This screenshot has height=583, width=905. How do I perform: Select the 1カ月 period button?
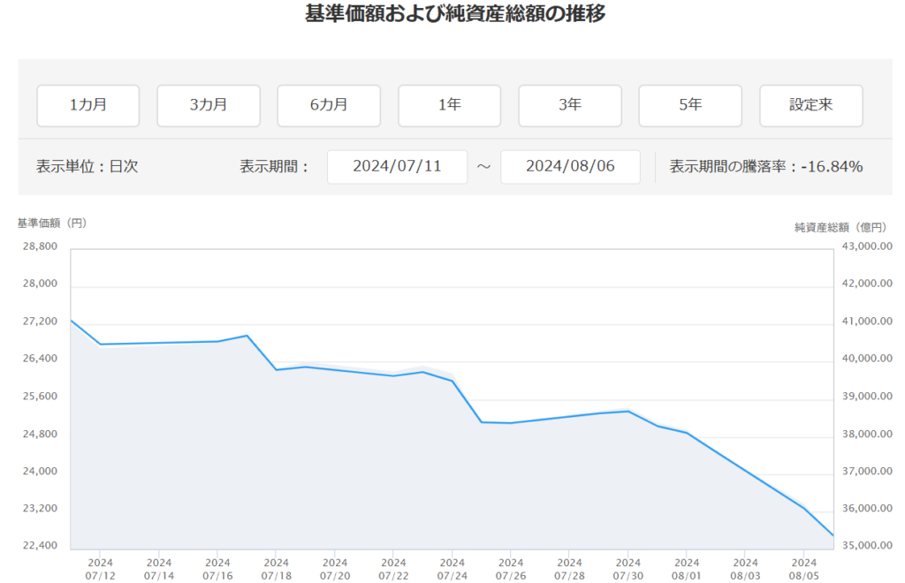click(88, 105)
